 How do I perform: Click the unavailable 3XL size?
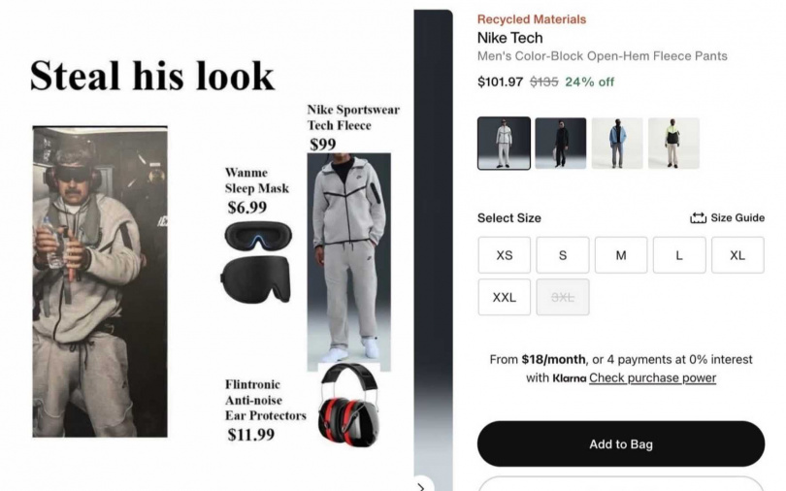[x=563, y=297]
